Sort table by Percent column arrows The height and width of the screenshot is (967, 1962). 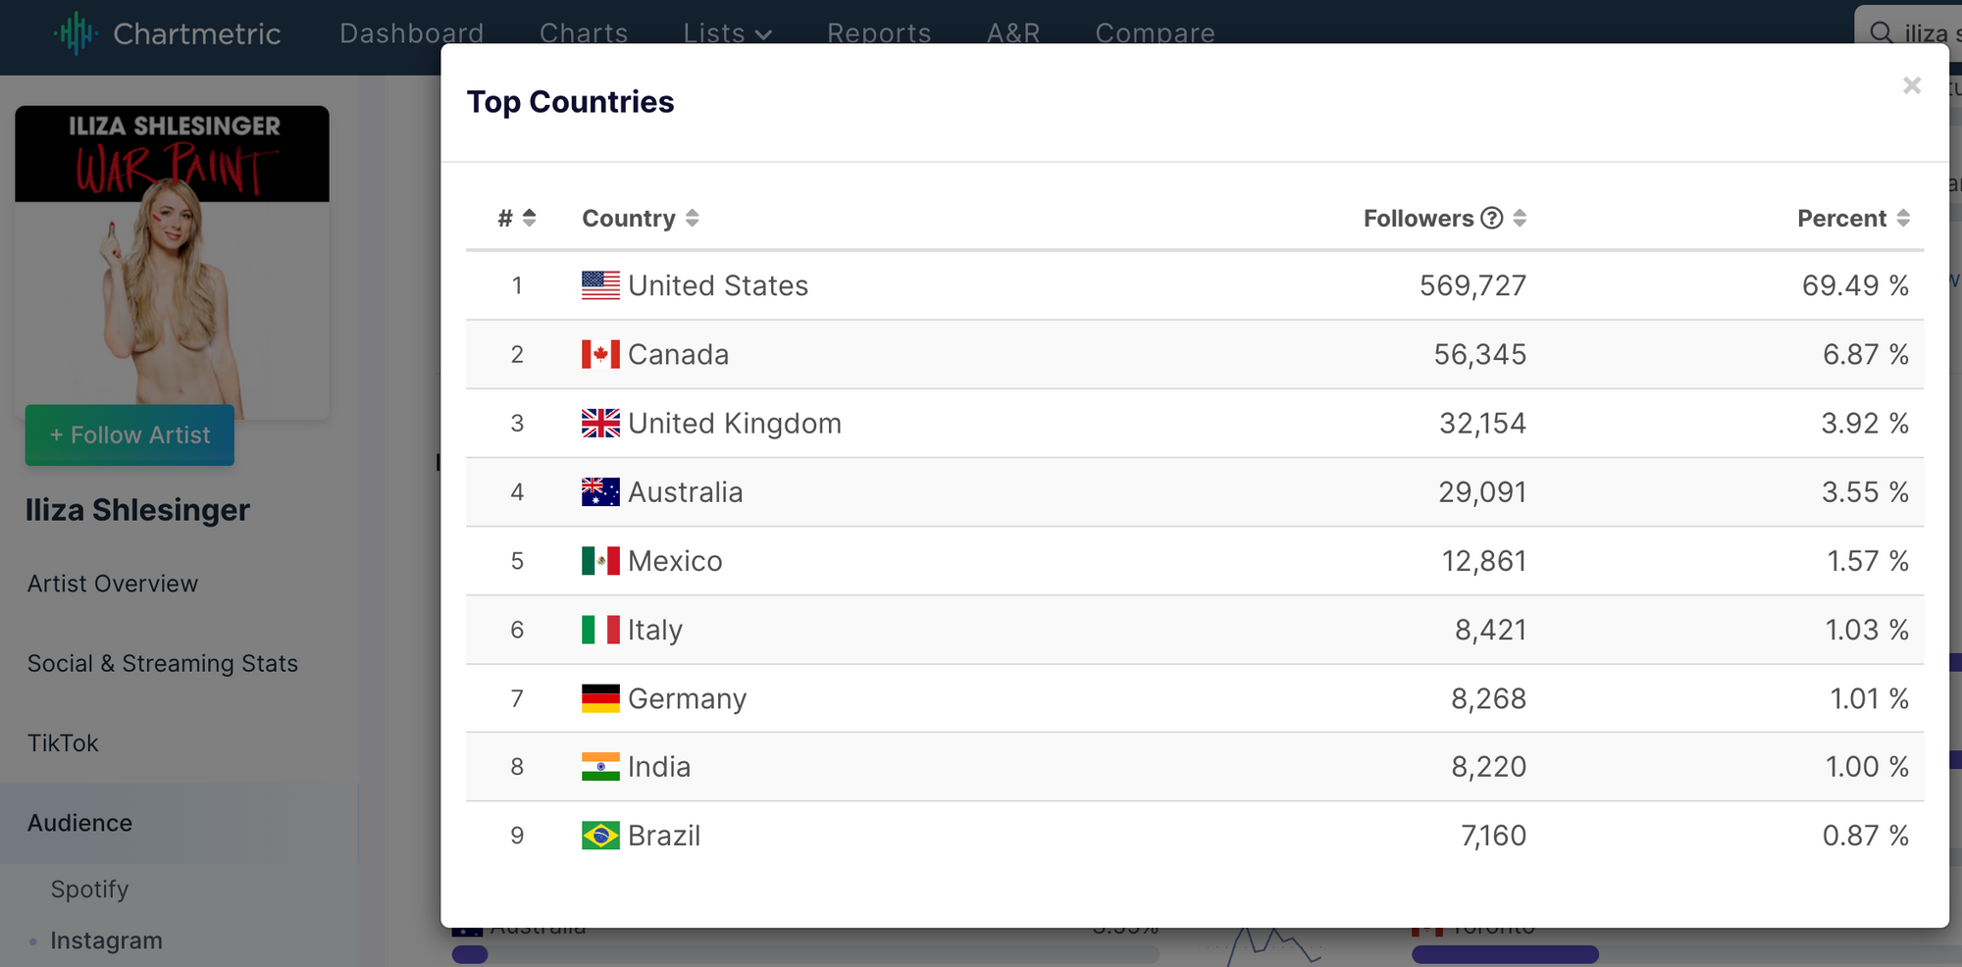(x=1903, y=218)
